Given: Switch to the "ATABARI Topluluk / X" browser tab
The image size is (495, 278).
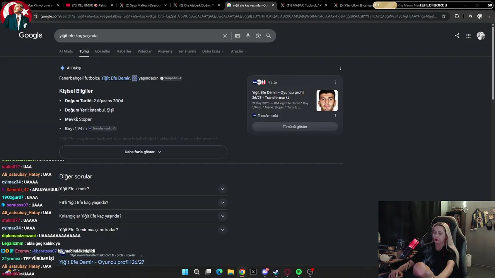Looking at the screenshot, I should (x=304, y=5).
